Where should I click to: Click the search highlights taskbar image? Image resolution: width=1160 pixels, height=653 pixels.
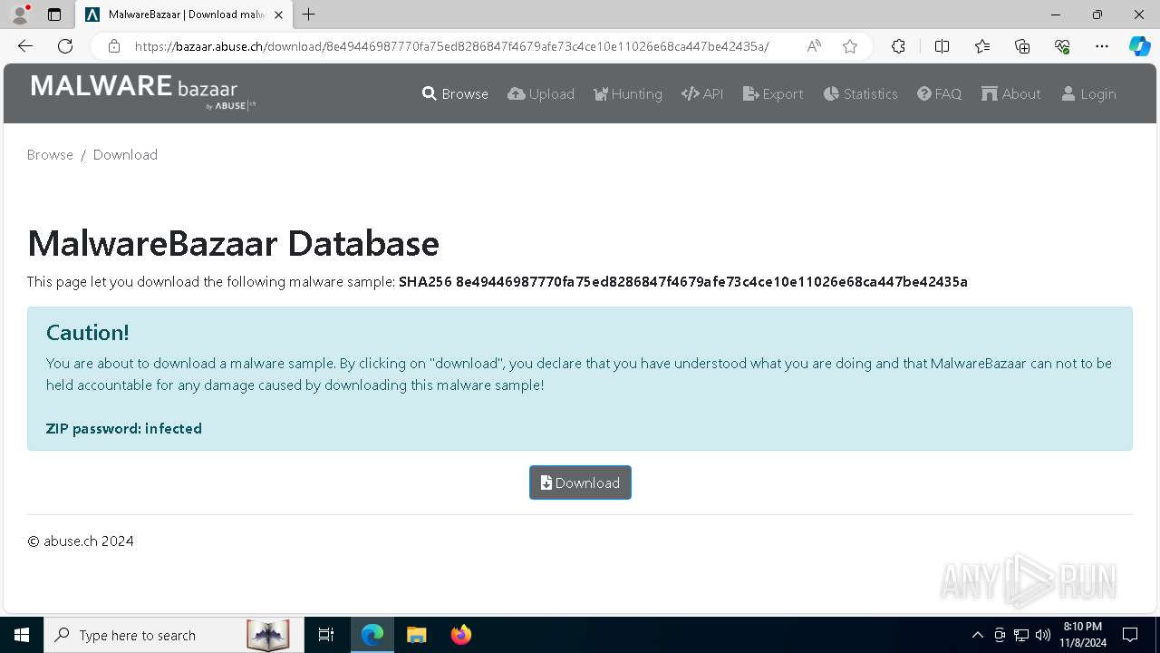268,635
